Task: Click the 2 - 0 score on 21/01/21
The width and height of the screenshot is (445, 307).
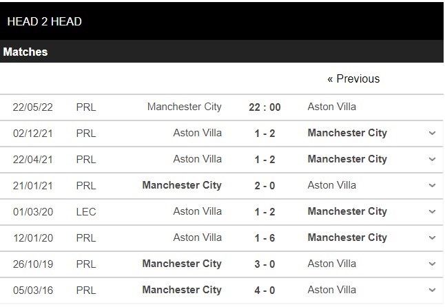Action: coord(265,185)
